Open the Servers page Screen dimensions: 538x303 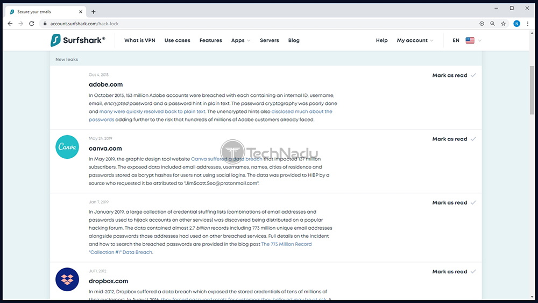(270, 40)
